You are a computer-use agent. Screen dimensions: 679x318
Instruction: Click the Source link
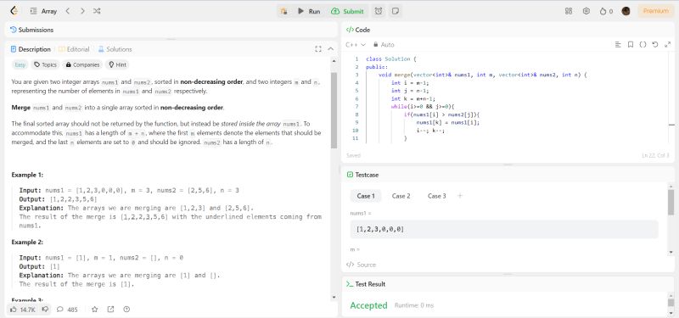pyautogui.click(x=362, y=265)
